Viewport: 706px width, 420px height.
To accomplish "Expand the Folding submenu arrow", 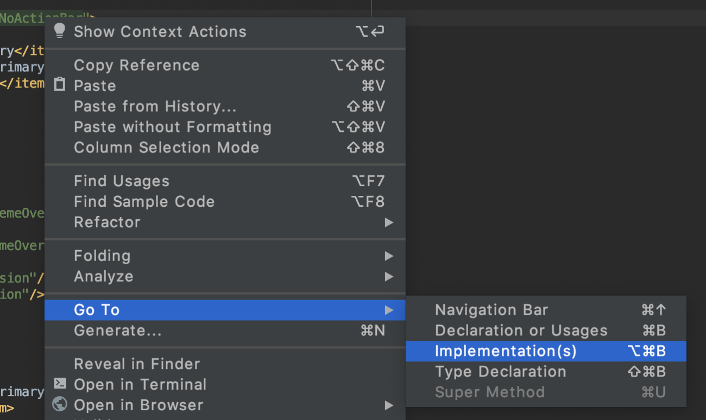I will click(x=389, y=256).
